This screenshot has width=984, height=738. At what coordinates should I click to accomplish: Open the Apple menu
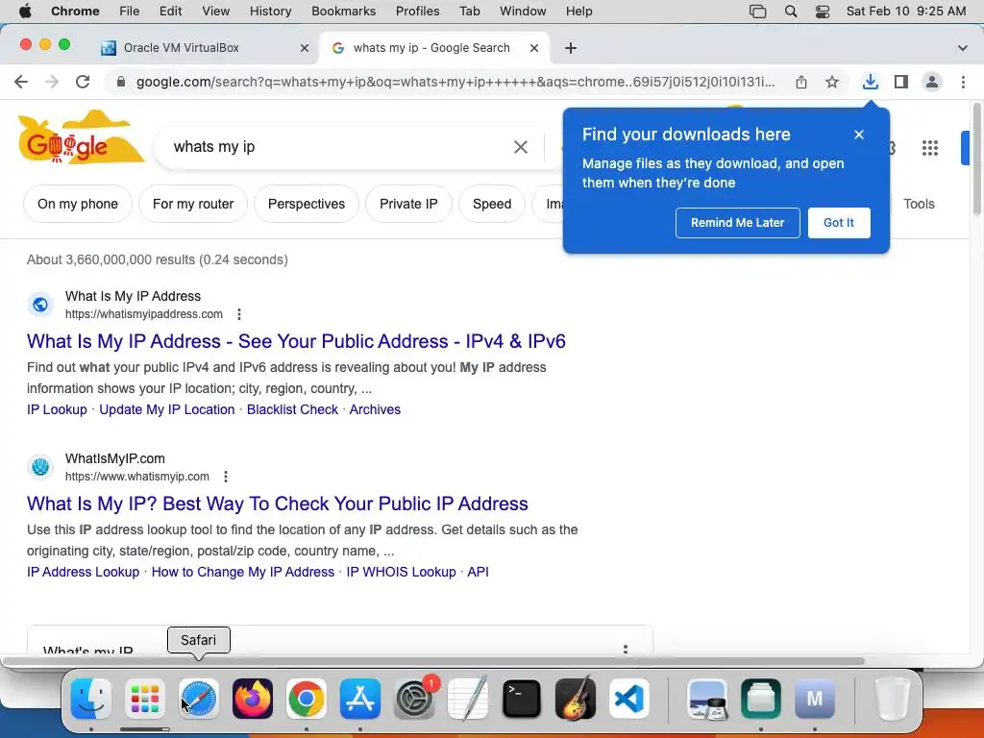tap(25, 12)
